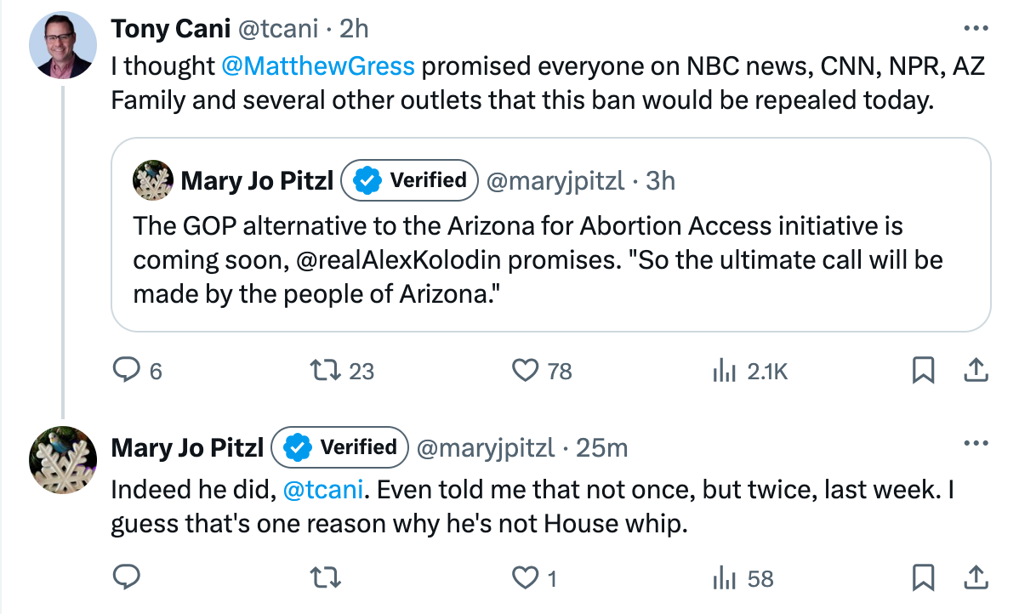1019x614 pixels.
Task: View analytics showing 58 views
Action: (x=724, y=578)
